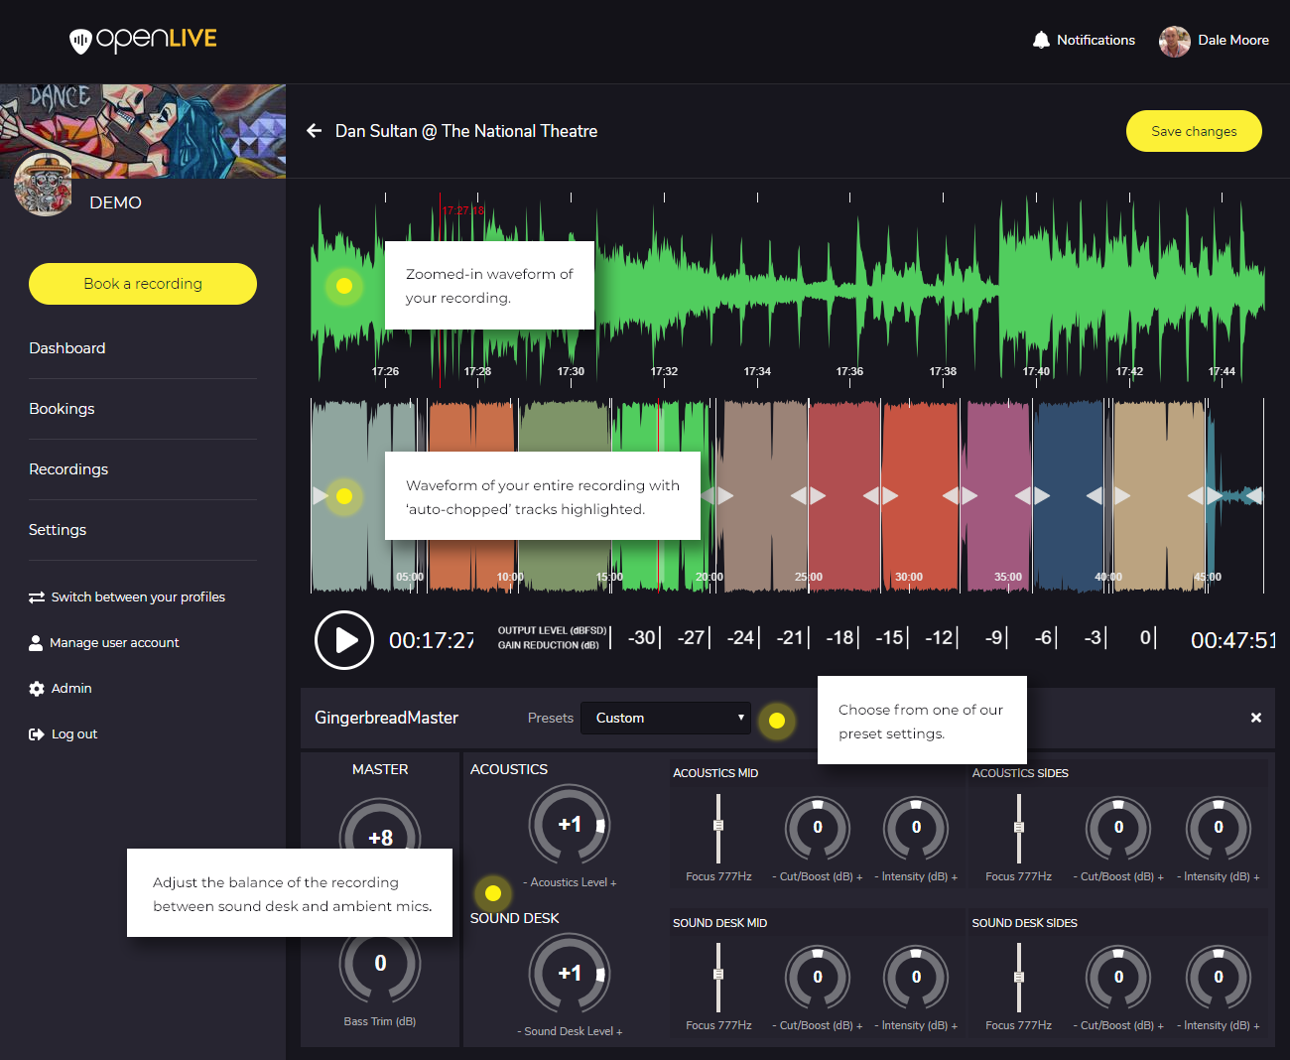The height and width of the screenshot is (1060, 1290).
Task: Click the Master +8 level knob
Action: coord(380,836)
